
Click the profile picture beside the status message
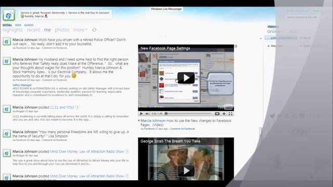click(x=9, y=15)
